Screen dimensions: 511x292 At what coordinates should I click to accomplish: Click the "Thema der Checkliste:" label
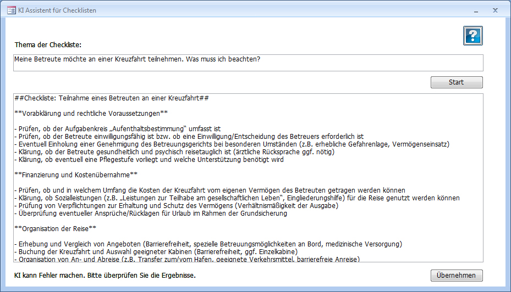coord(48,45)
